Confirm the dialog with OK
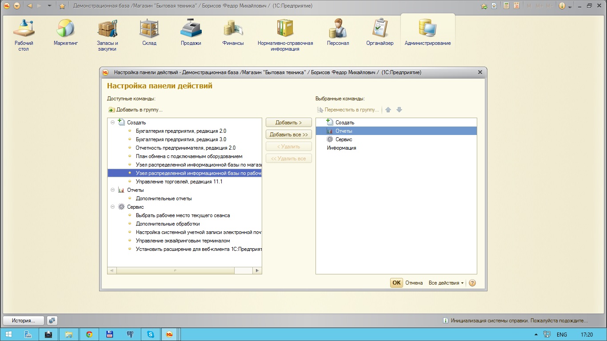Viewport: 607px width, 341px height. click(396, 283)
